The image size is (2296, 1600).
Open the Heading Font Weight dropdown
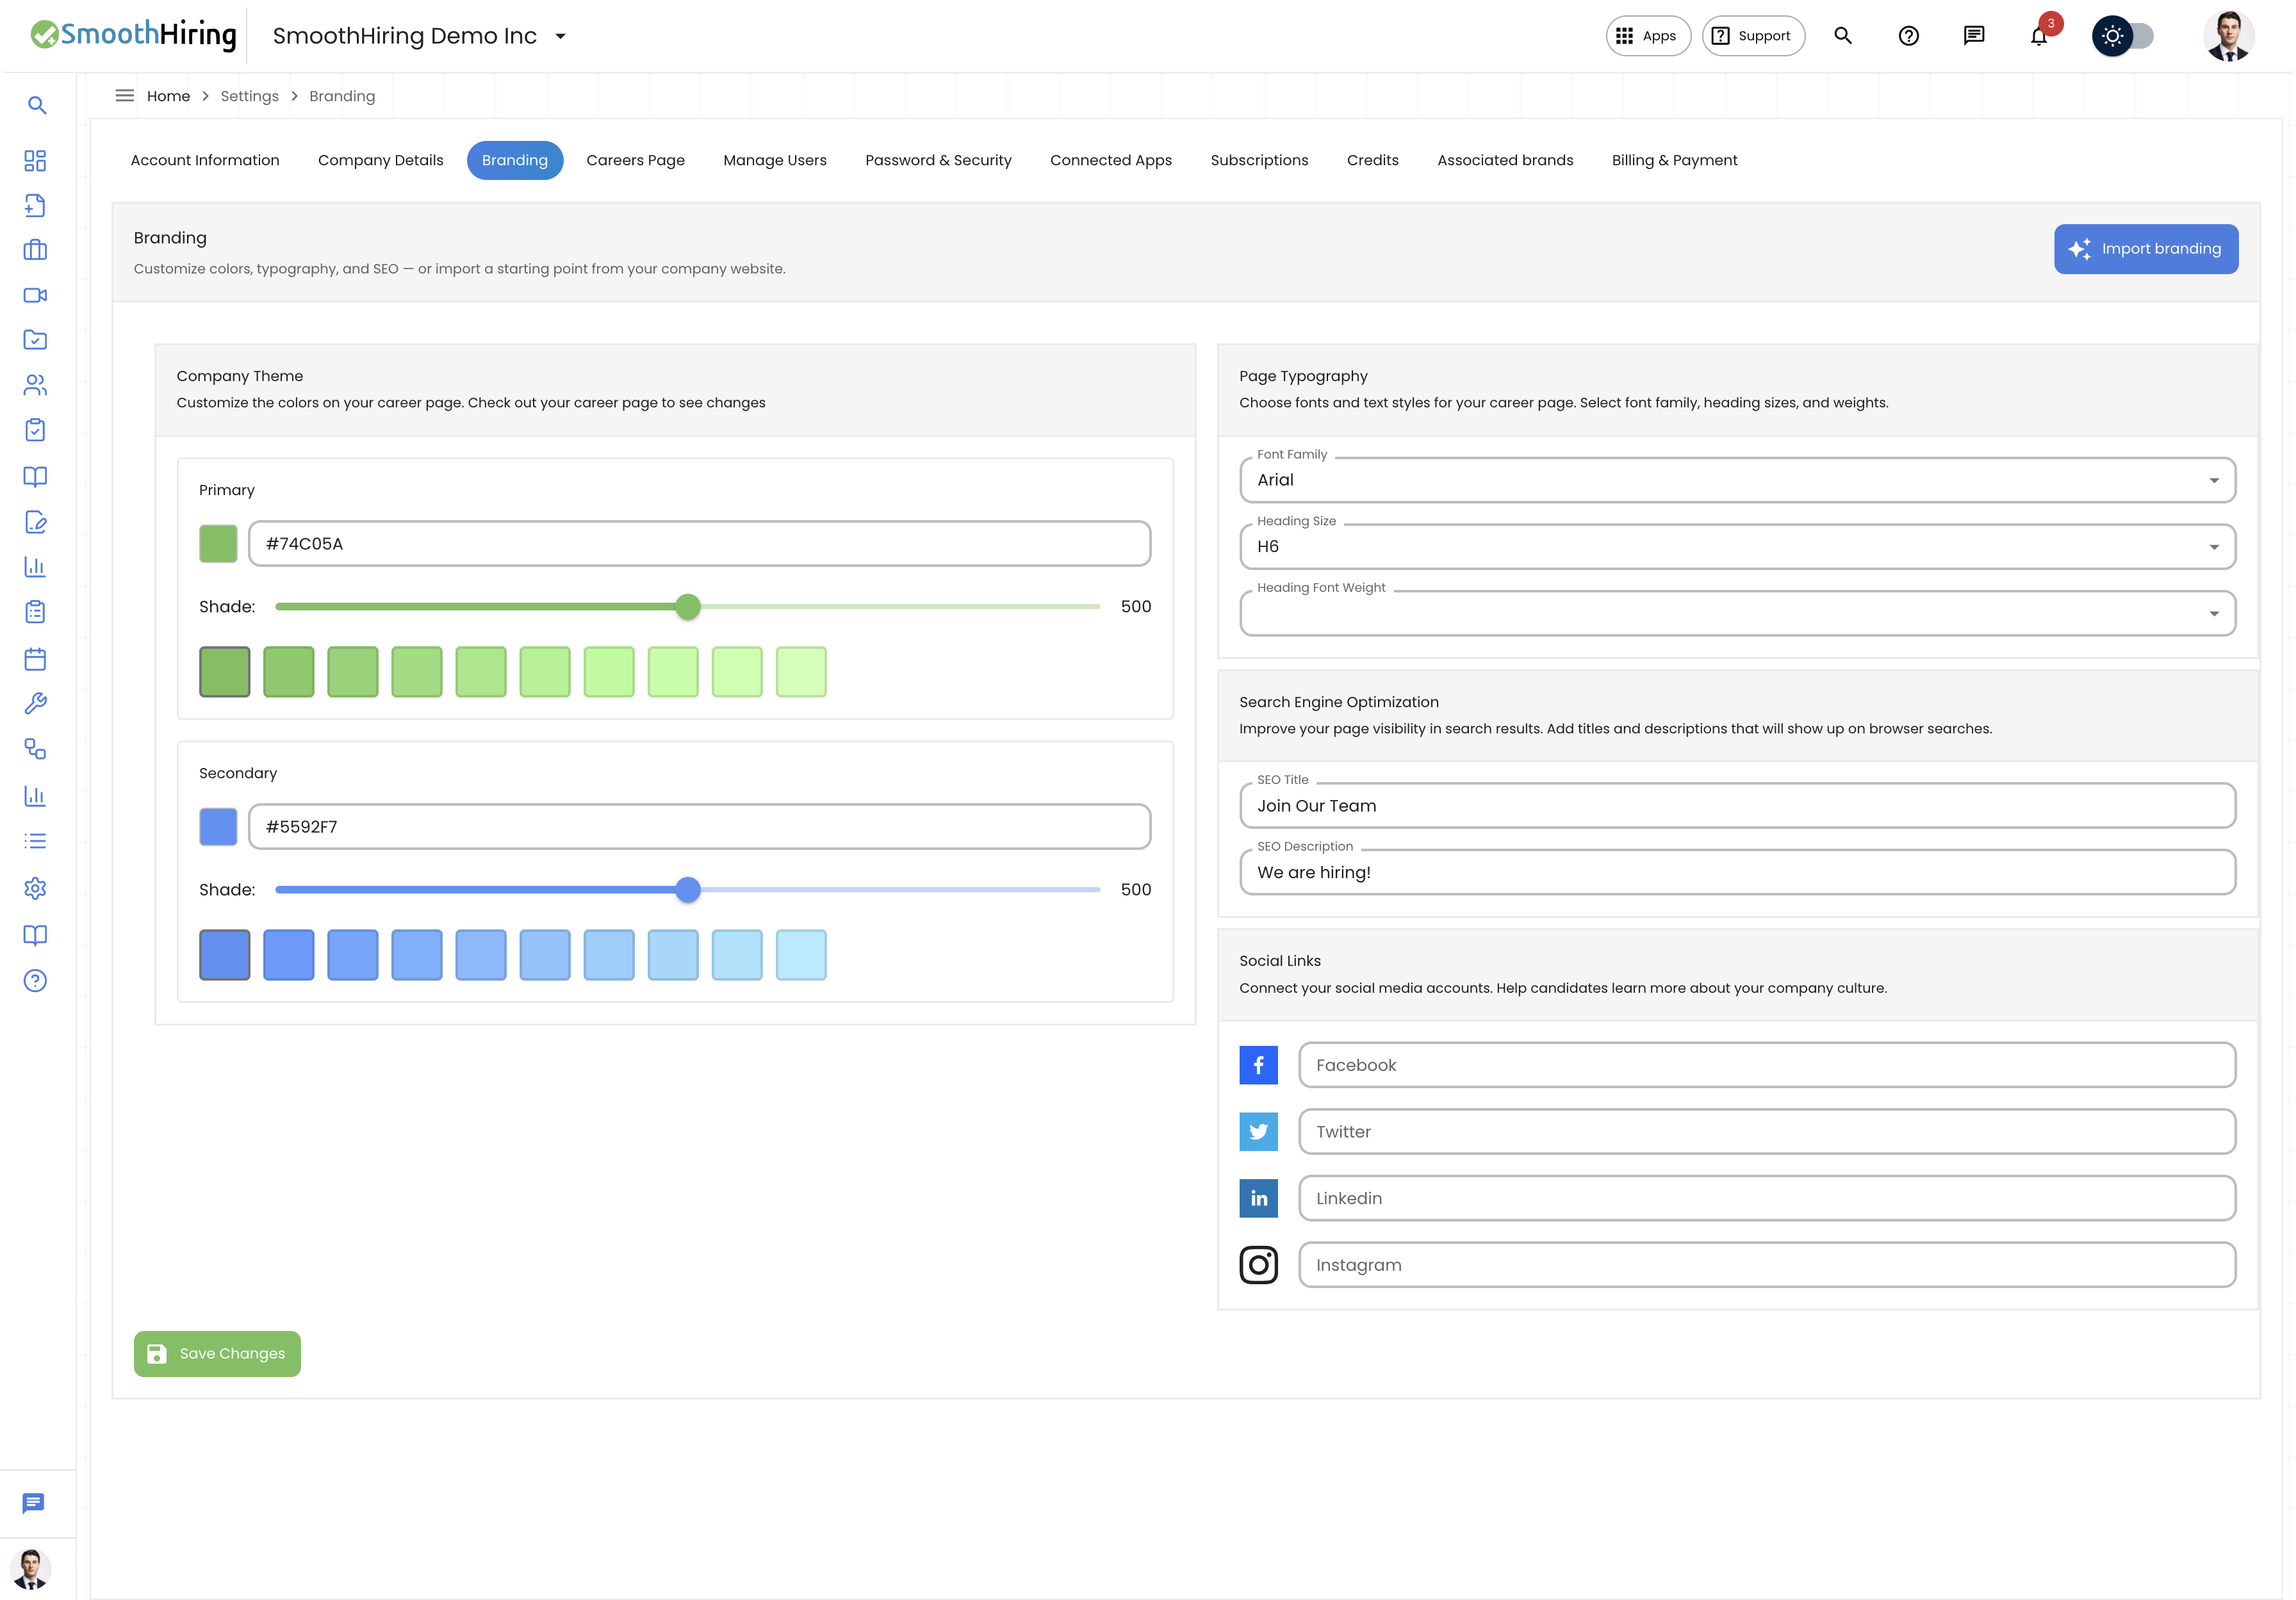[1738, 613]
